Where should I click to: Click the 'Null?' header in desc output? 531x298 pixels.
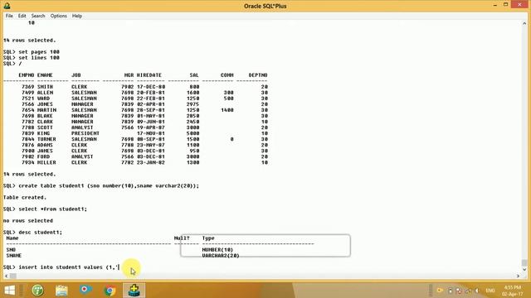click(x=182, y=238)
